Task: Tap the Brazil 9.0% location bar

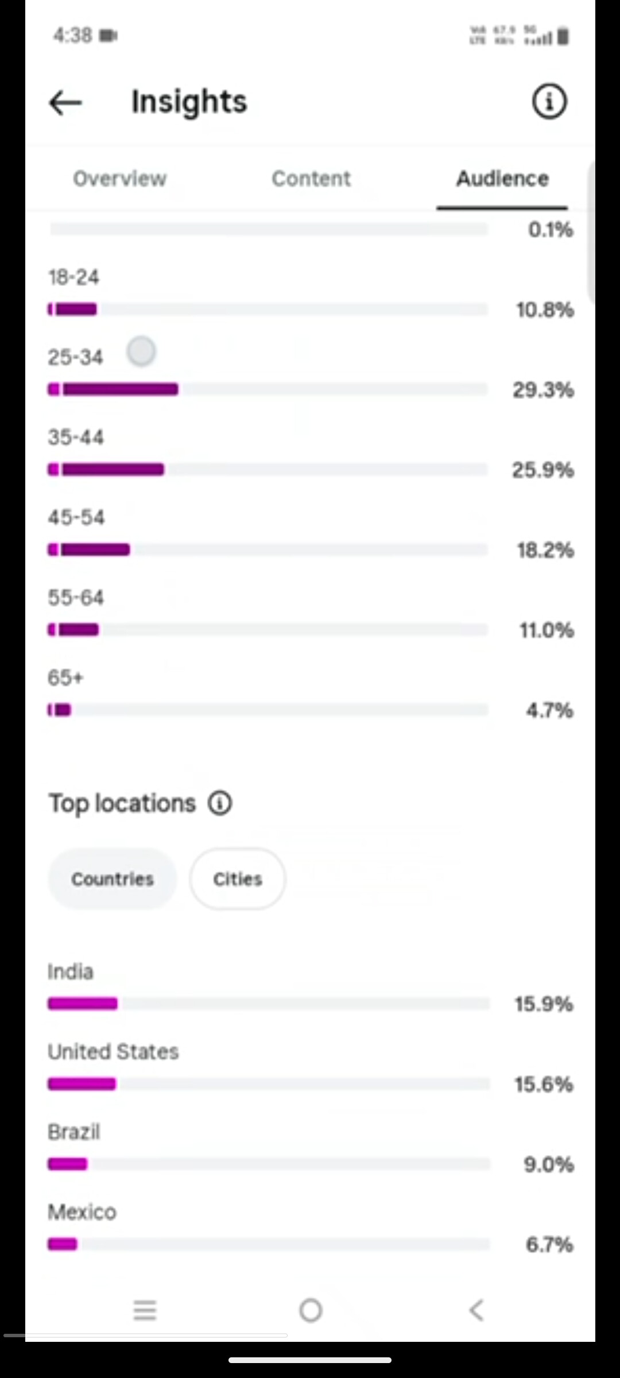Action: click(x=269, y=1164)
